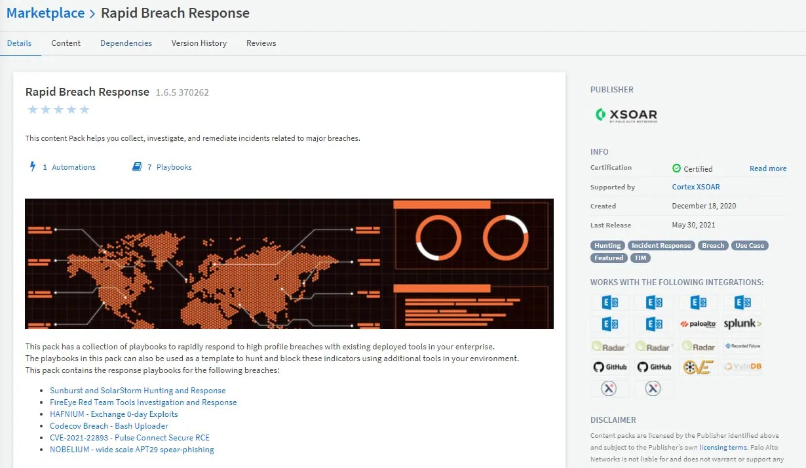Open the first QRadar integration logo

coord(610,345)
